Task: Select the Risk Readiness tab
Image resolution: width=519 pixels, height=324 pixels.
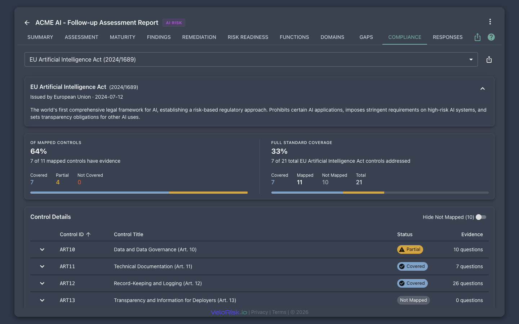Action: (x=248, y=37)
